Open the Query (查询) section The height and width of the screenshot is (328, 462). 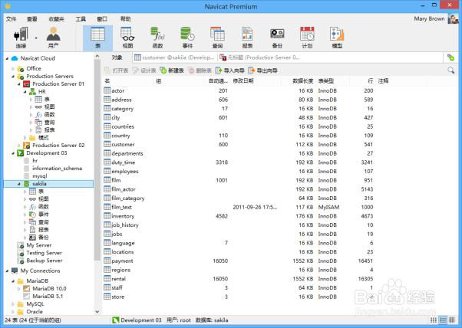tap(217, 38)
